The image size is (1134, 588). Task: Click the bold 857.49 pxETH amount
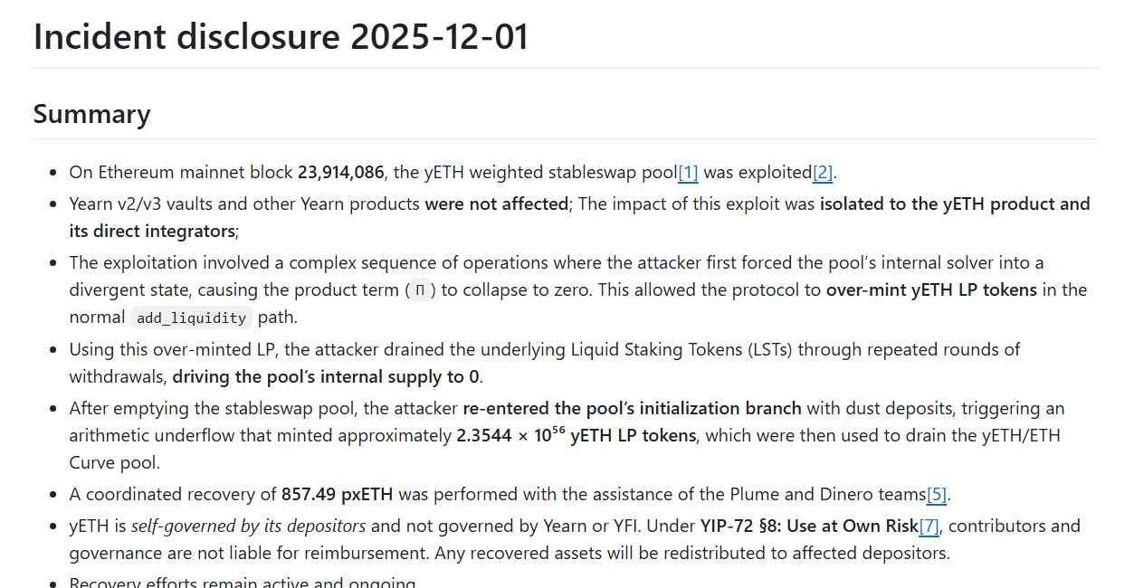point(338,495)
